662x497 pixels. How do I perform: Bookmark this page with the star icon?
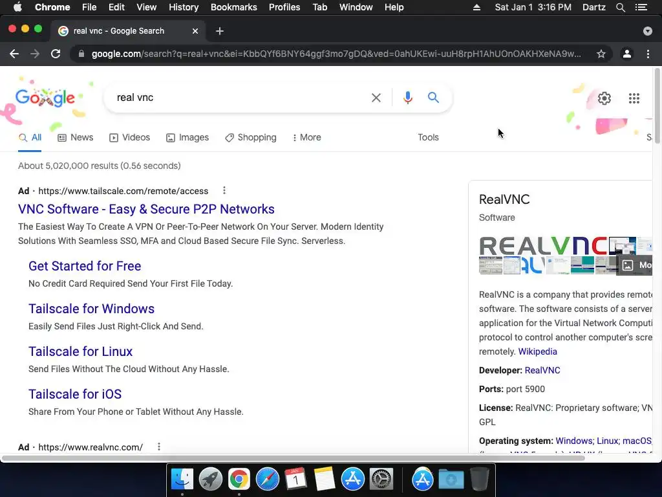(x=601, y=54)
